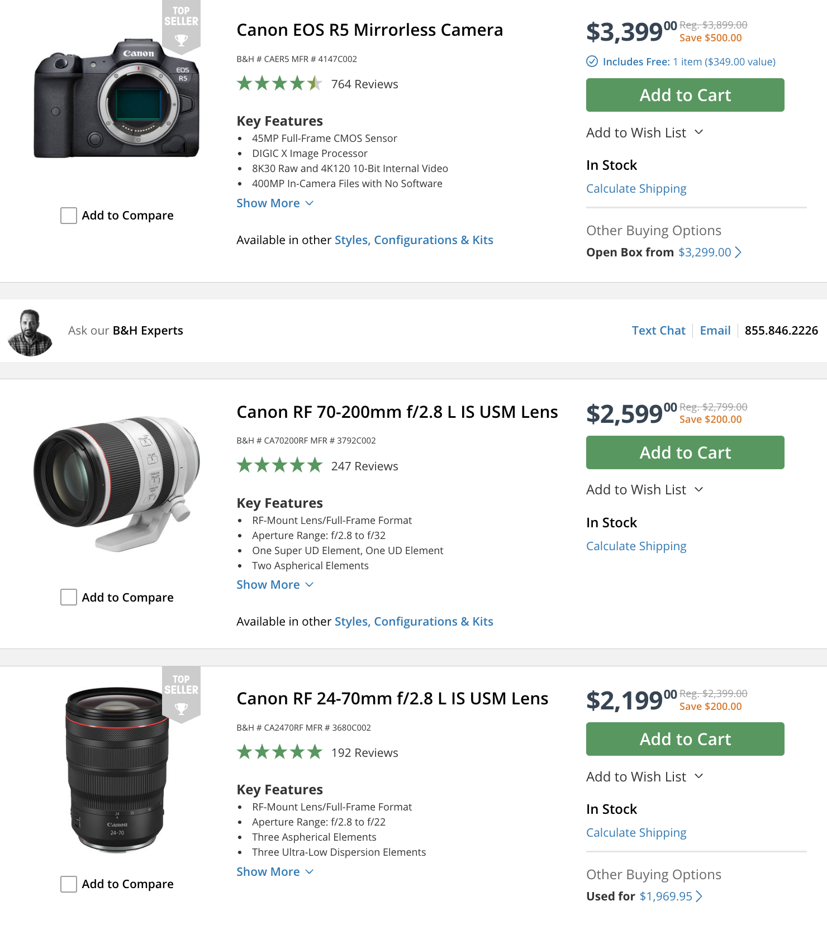Screen dimensions: 827x925
Task: Click the B&H expert avatar photo
Action: pos(30,332)
